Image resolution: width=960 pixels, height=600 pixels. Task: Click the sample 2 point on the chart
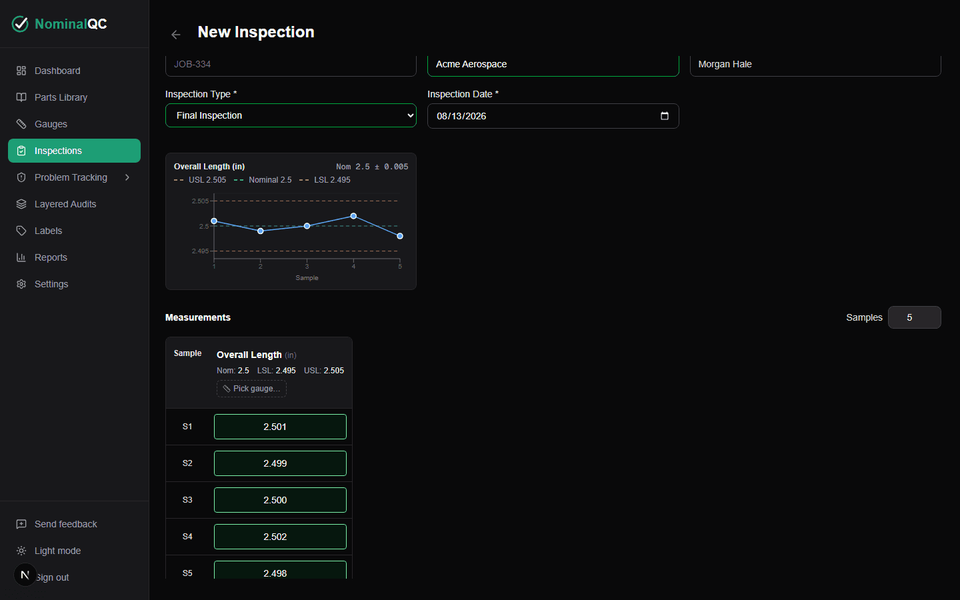tap(261, 231)
